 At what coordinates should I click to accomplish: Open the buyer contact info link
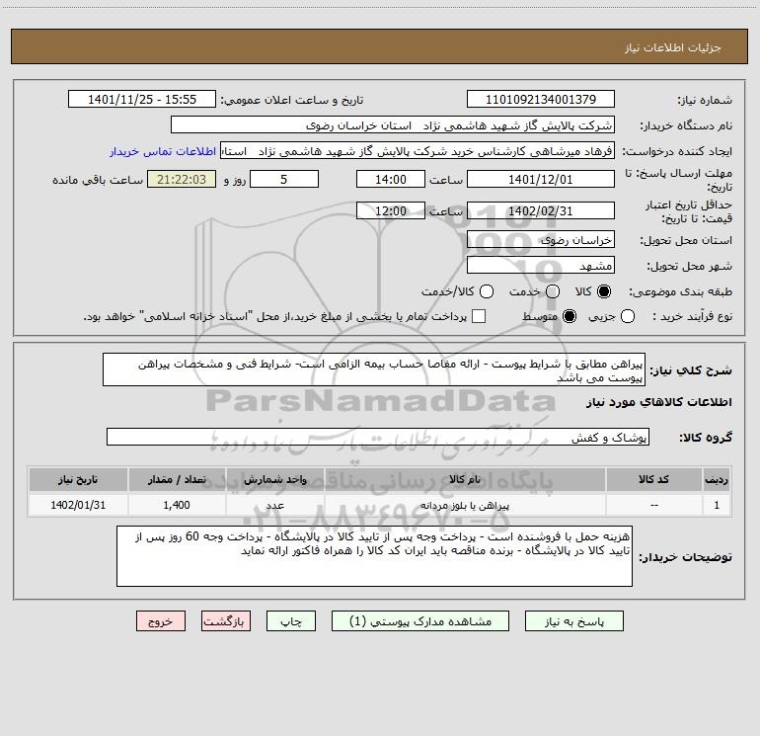[x=163, y=151]
